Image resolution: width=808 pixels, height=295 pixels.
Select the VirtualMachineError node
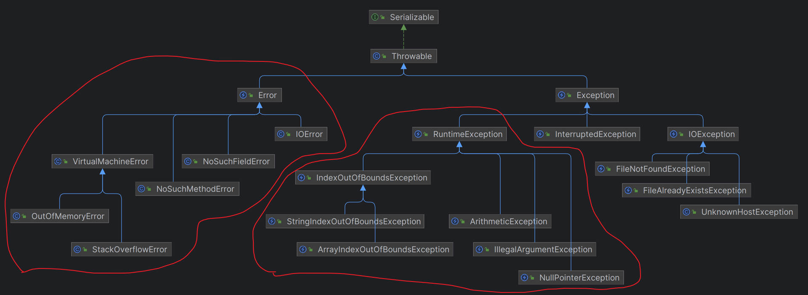pyautogui.click(x=102, y=161)
